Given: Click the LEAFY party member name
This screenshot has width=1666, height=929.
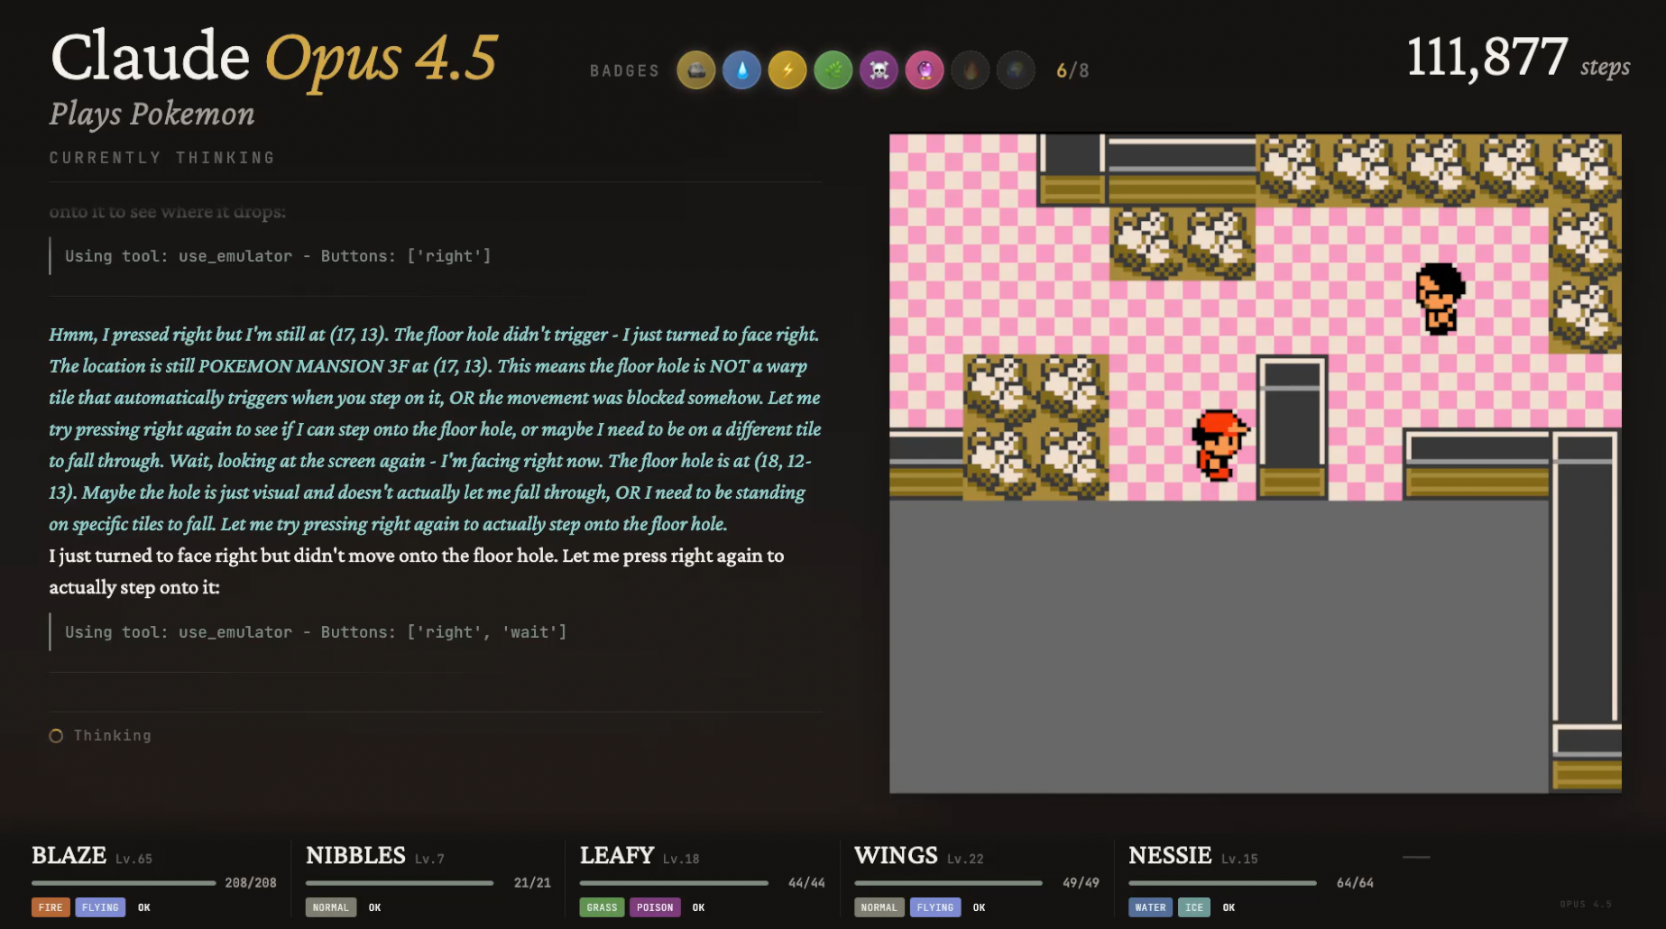Looking at the screenshot, I should coord(617,855).
